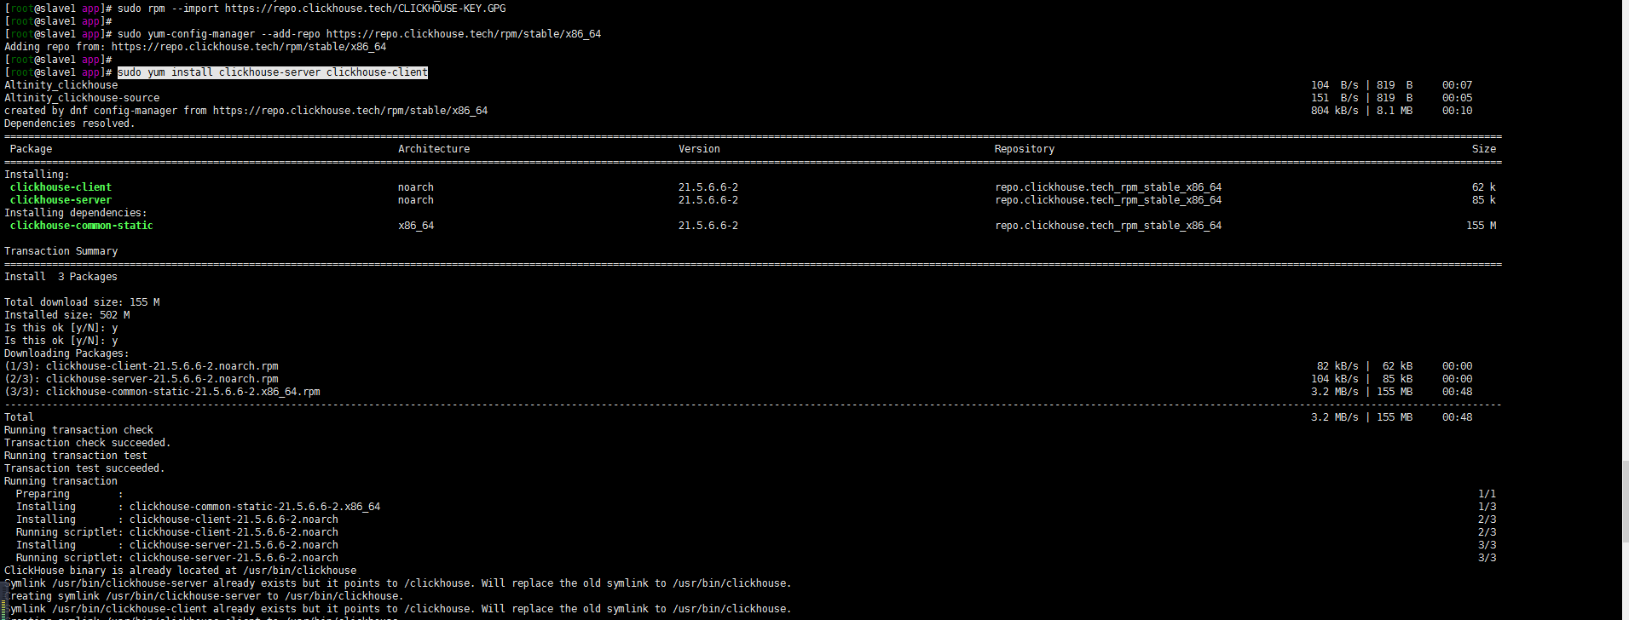
Task: Click the Version column header
Action: (x=699, y=149)
